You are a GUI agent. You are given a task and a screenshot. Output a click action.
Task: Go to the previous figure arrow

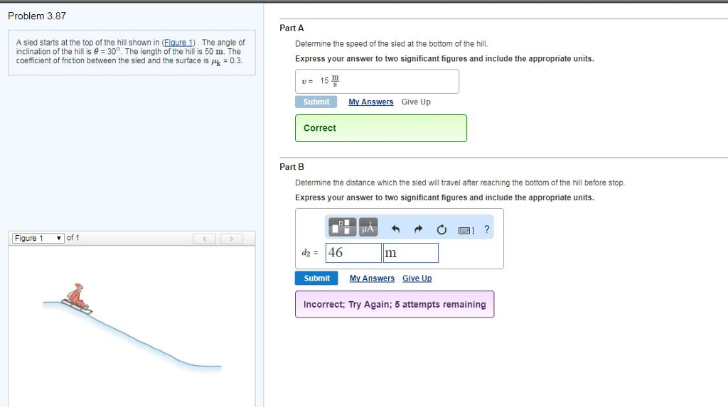204,239
